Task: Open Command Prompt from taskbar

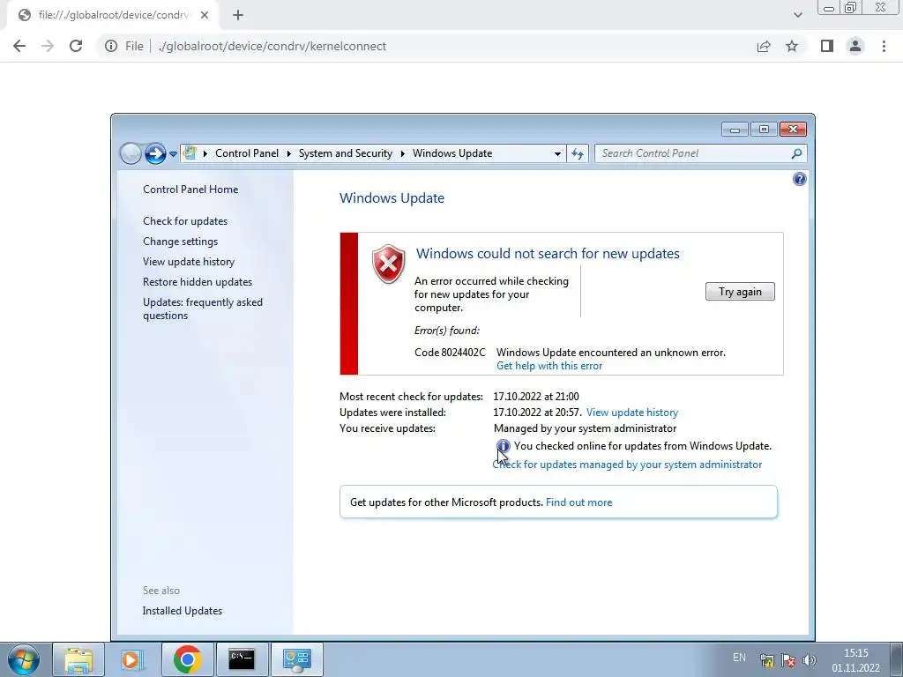Action: click(x=242, y=659)
